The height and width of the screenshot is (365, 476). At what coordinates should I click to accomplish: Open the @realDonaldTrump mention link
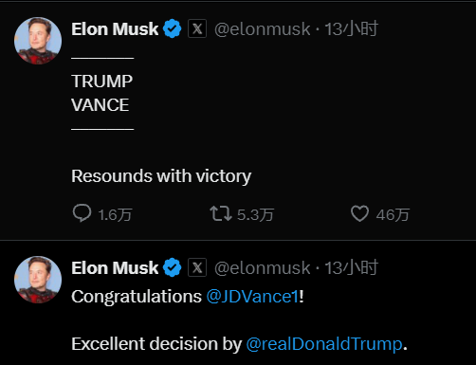(324, 344)
